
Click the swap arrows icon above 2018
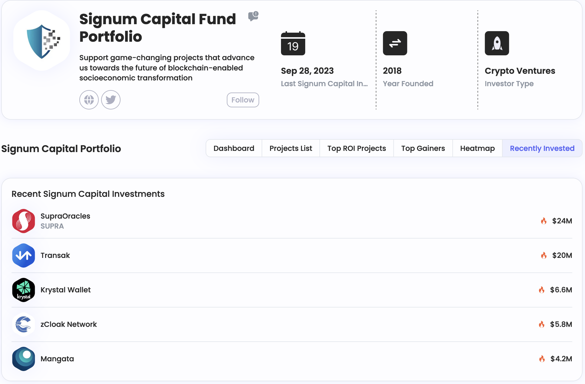tap(395, 43)
